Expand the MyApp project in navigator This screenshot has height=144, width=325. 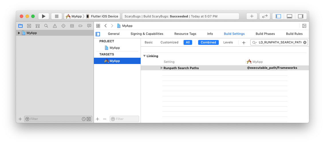[x=19, y=33]
